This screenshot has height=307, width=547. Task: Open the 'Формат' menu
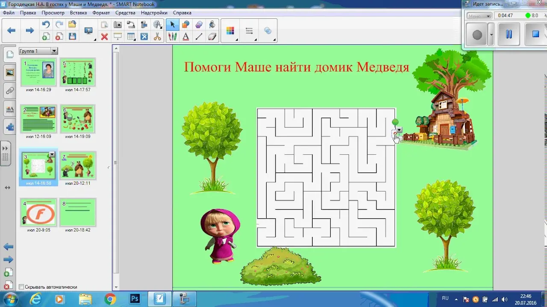click(101, 13)
